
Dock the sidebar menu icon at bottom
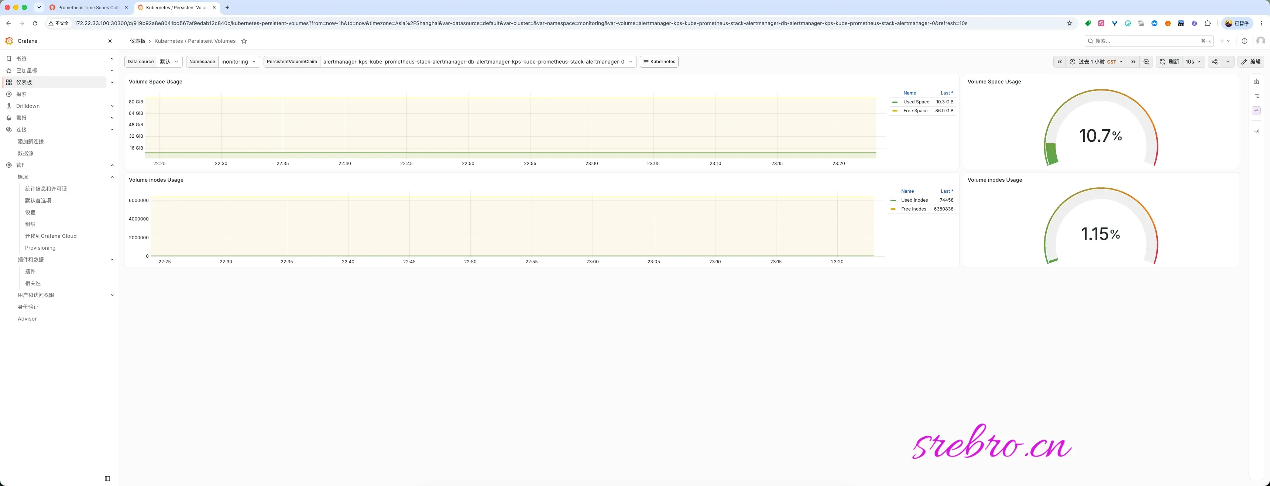tap(107, 479)
